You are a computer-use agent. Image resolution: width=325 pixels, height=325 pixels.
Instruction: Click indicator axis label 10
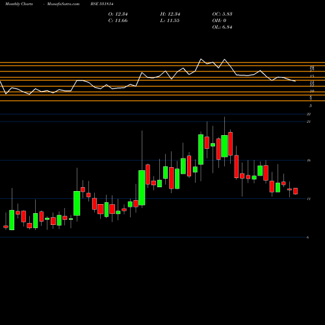pyautogui.click(x=312, y=91)
